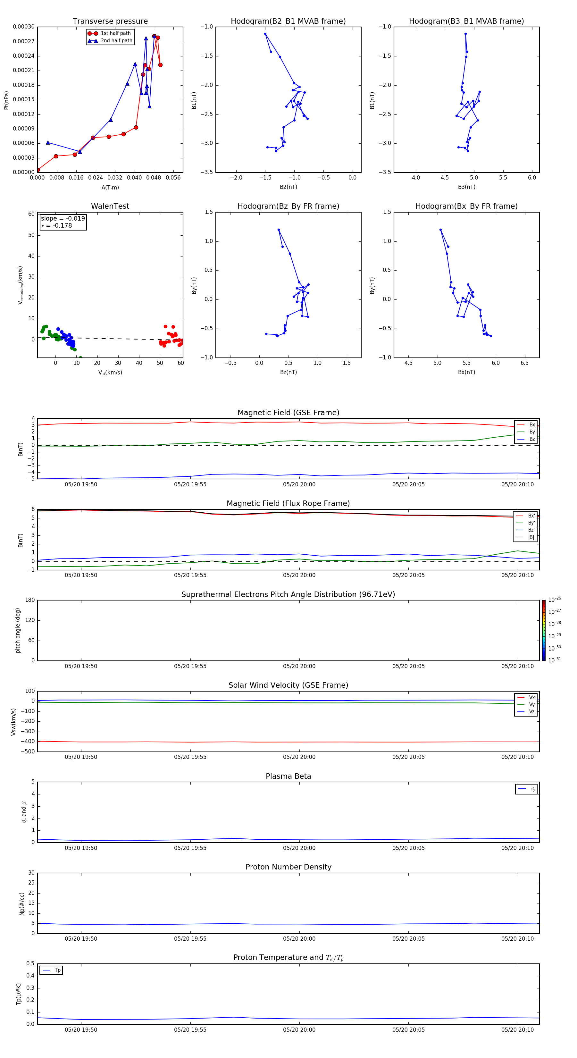The image size is (577, 1058).
Task: Click '05/20 20:00' tick under GSE magnetic field
Action: click(x=299, y=485)
